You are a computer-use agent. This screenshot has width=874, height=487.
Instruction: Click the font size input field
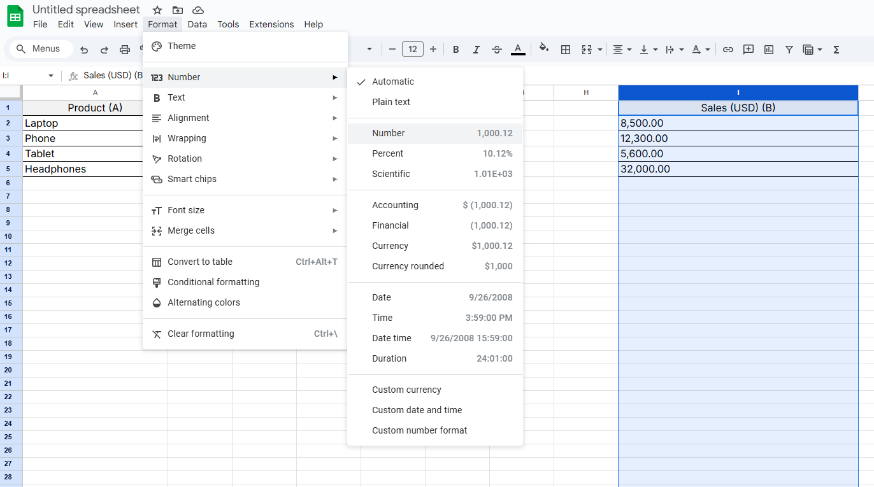(x=412, y=50)
